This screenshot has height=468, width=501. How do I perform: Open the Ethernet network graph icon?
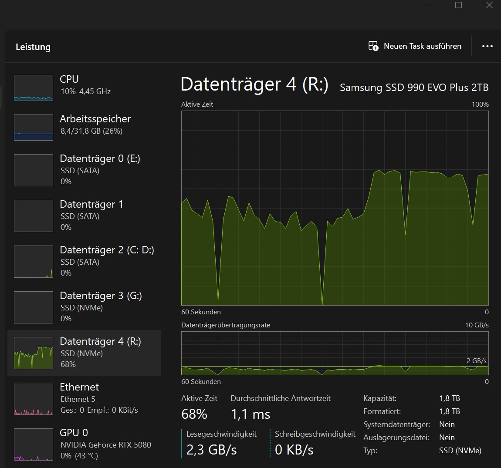click(x=34, y=399)
